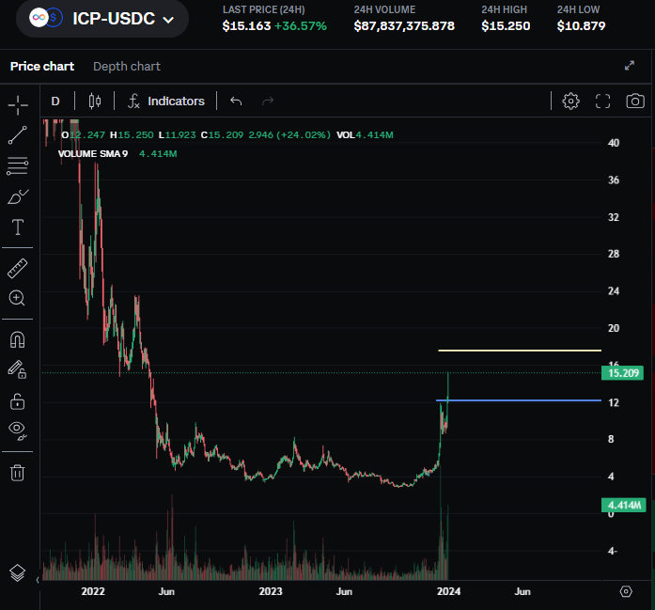Switch to the Depth chart tab
This screenshot has width=655, height=610.
(x=127, y=67)
